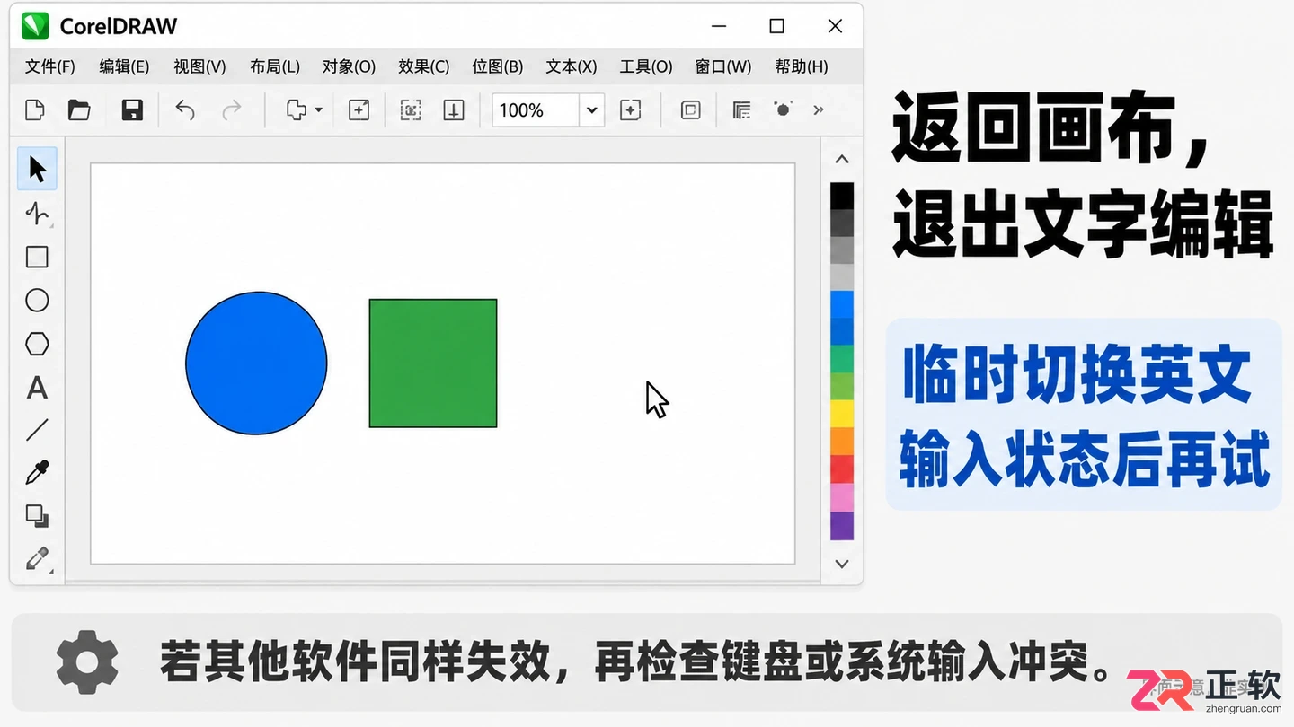Create a new document
Screen dimensions: 1294x727
click(x=34, y=110)
